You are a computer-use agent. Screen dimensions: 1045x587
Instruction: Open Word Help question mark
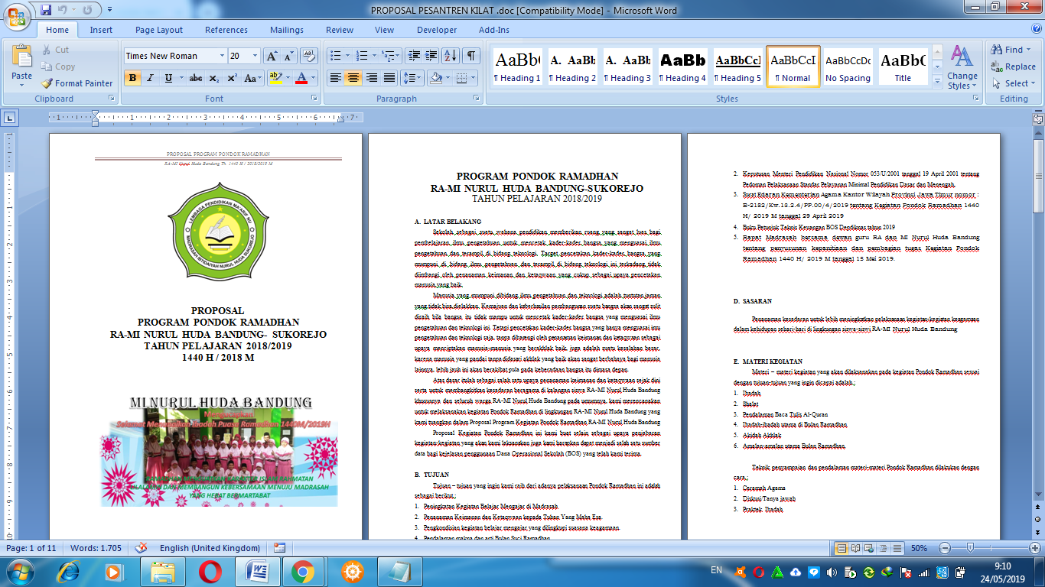pyautogui.click(x=1035, y=30)
